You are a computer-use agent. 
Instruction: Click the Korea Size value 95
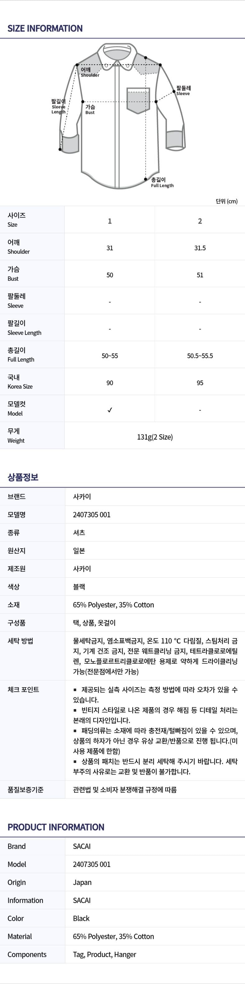(200, 383)
